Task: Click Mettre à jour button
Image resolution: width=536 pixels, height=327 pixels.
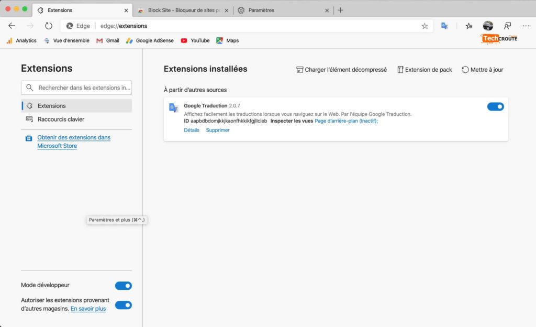Action: click(x=482, y=70)
